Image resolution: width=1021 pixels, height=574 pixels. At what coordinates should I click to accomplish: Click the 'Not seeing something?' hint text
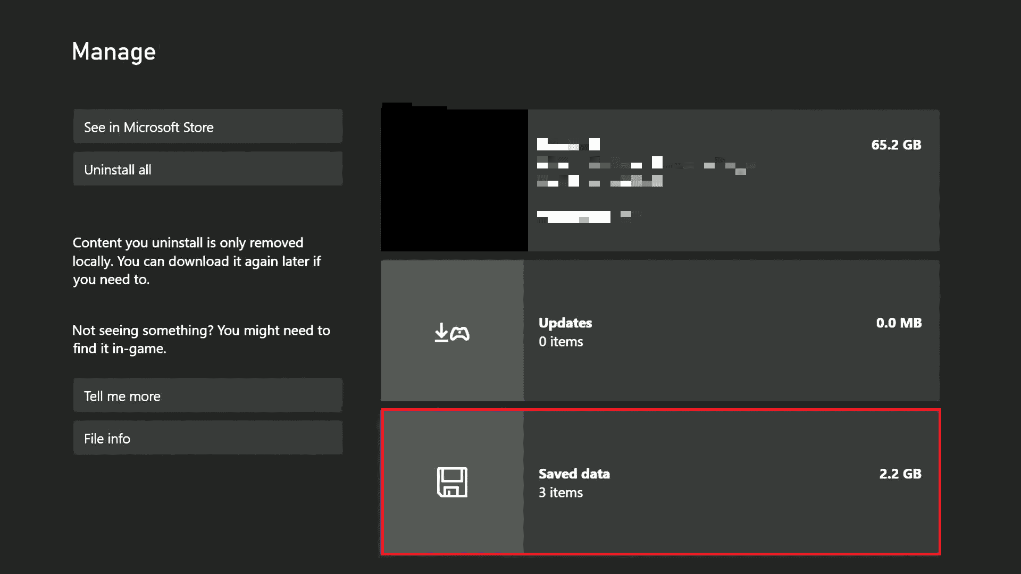201,339
